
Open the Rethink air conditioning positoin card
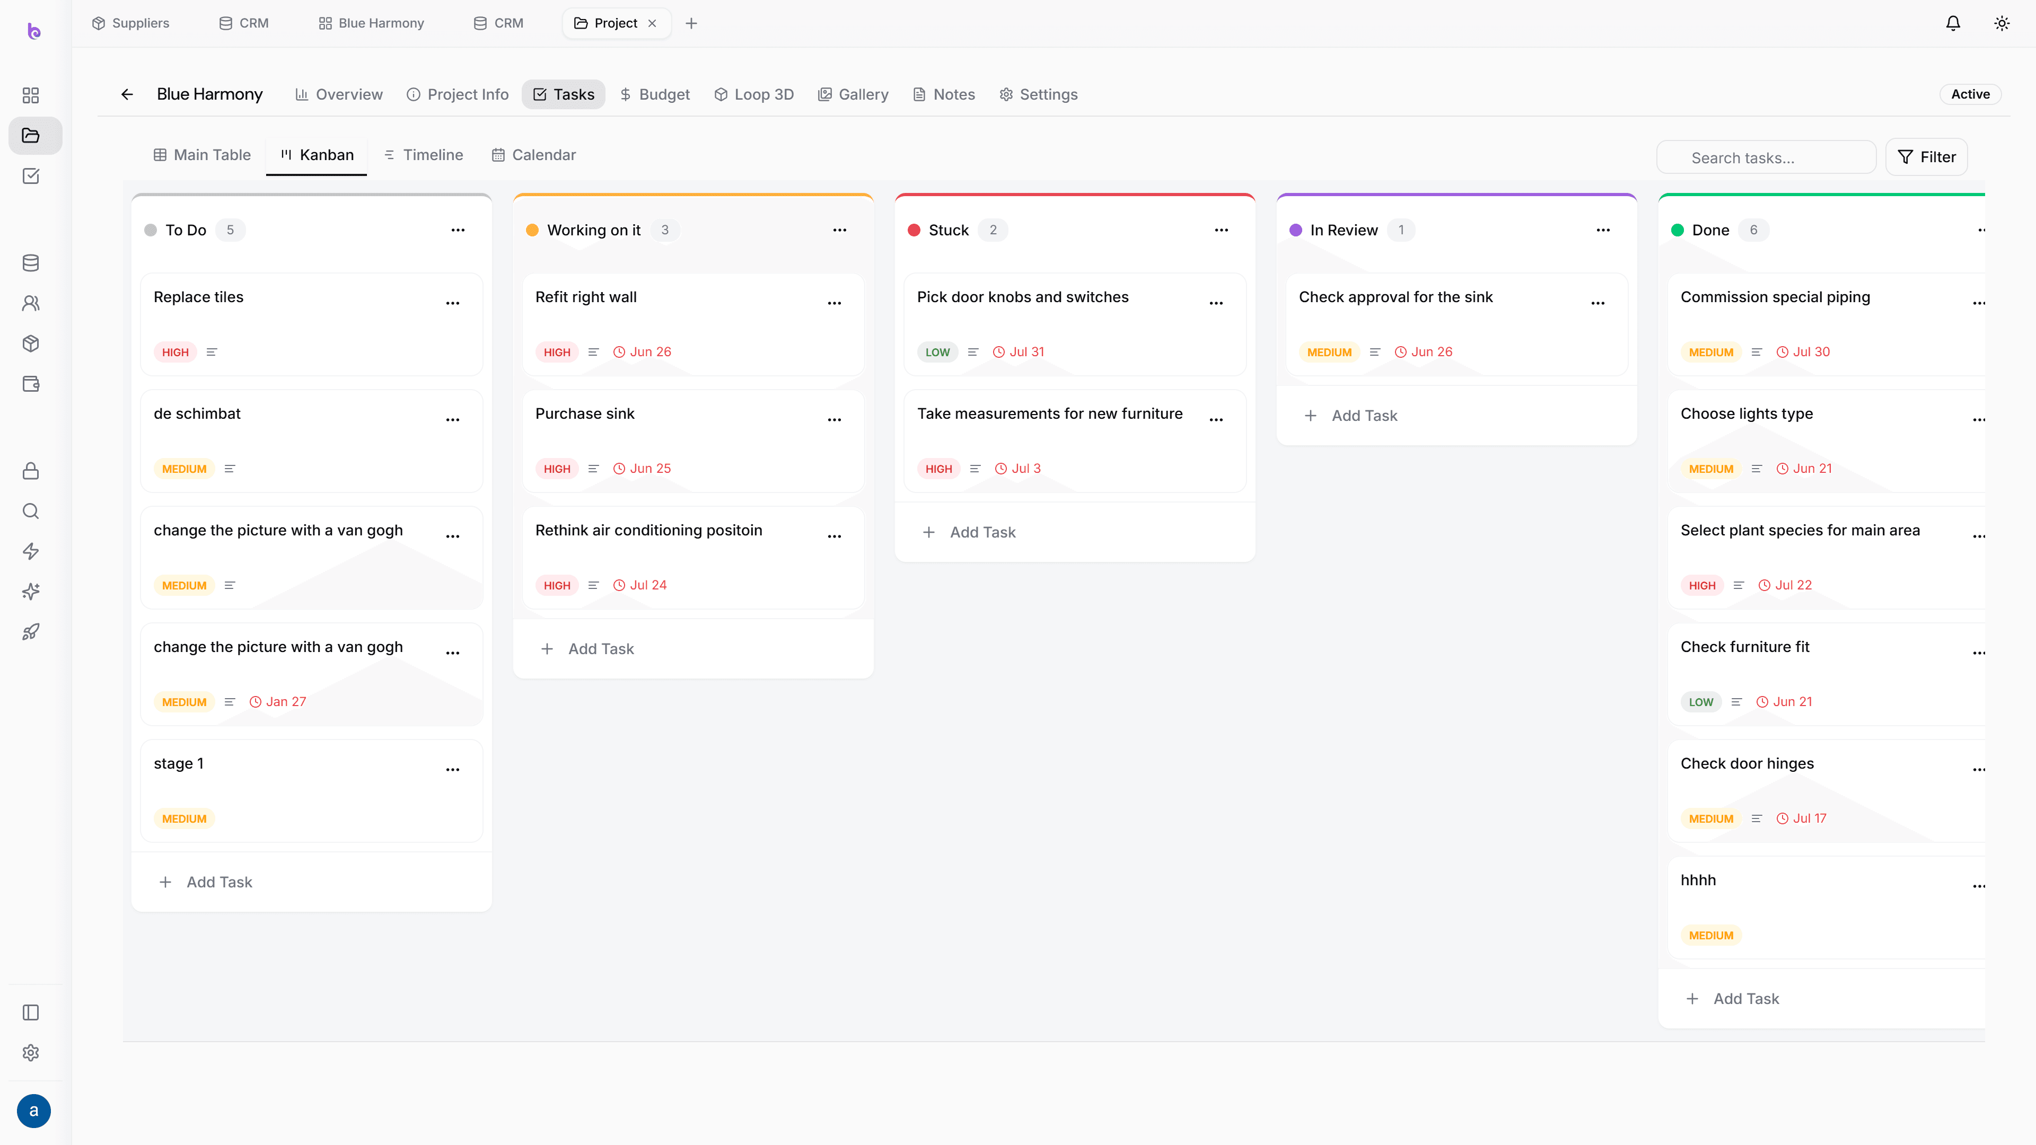click(x=693, y=559)
